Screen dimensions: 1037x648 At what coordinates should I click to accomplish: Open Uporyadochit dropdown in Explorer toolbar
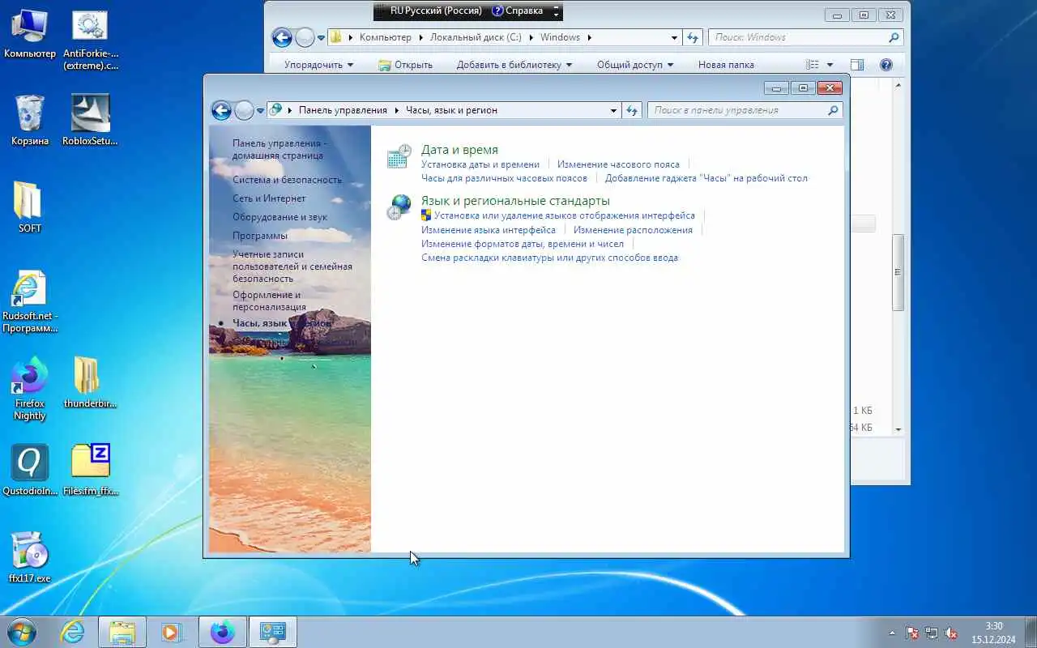[x=319, y=65]
